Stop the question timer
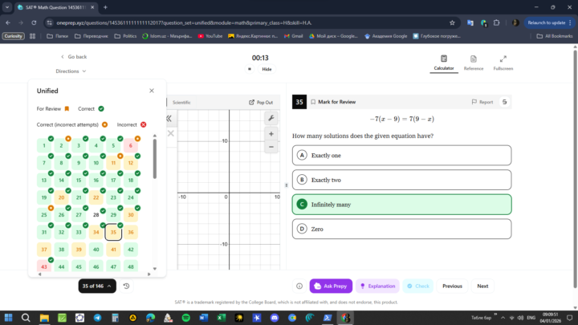 tap(250, 69)
